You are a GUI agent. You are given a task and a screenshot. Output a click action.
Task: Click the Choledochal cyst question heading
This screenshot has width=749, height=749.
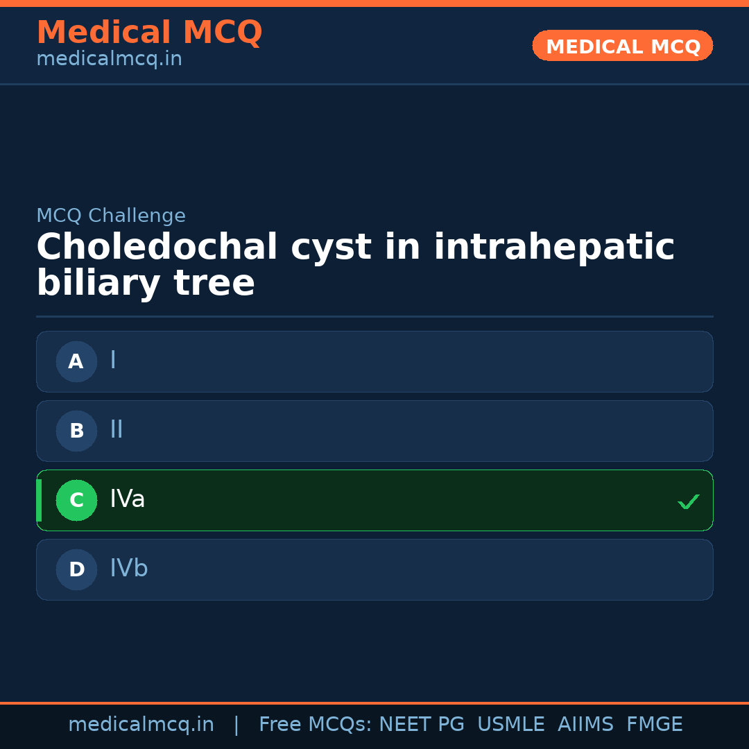click(x=355, y=266)
